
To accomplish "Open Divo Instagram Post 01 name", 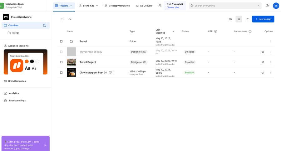I will [93, 73].
